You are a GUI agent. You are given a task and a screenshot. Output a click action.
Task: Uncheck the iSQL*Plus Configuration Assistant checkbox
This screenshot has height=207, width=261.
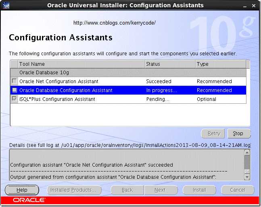pos(15,99)
